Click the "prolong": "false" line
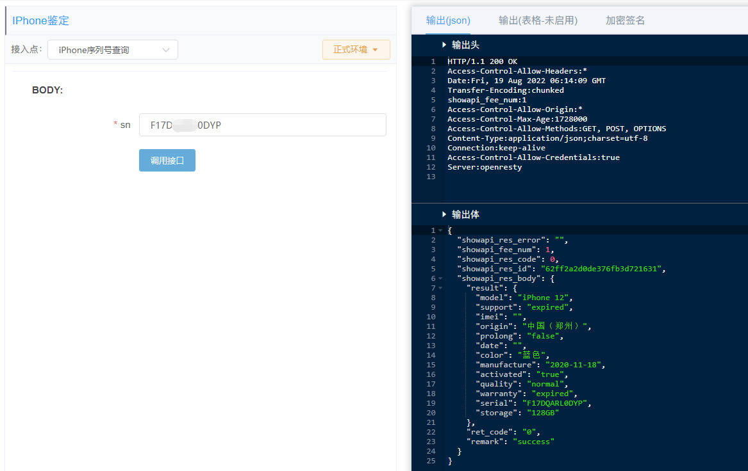Viewport: 748px width, 471px height. [519, 336]
